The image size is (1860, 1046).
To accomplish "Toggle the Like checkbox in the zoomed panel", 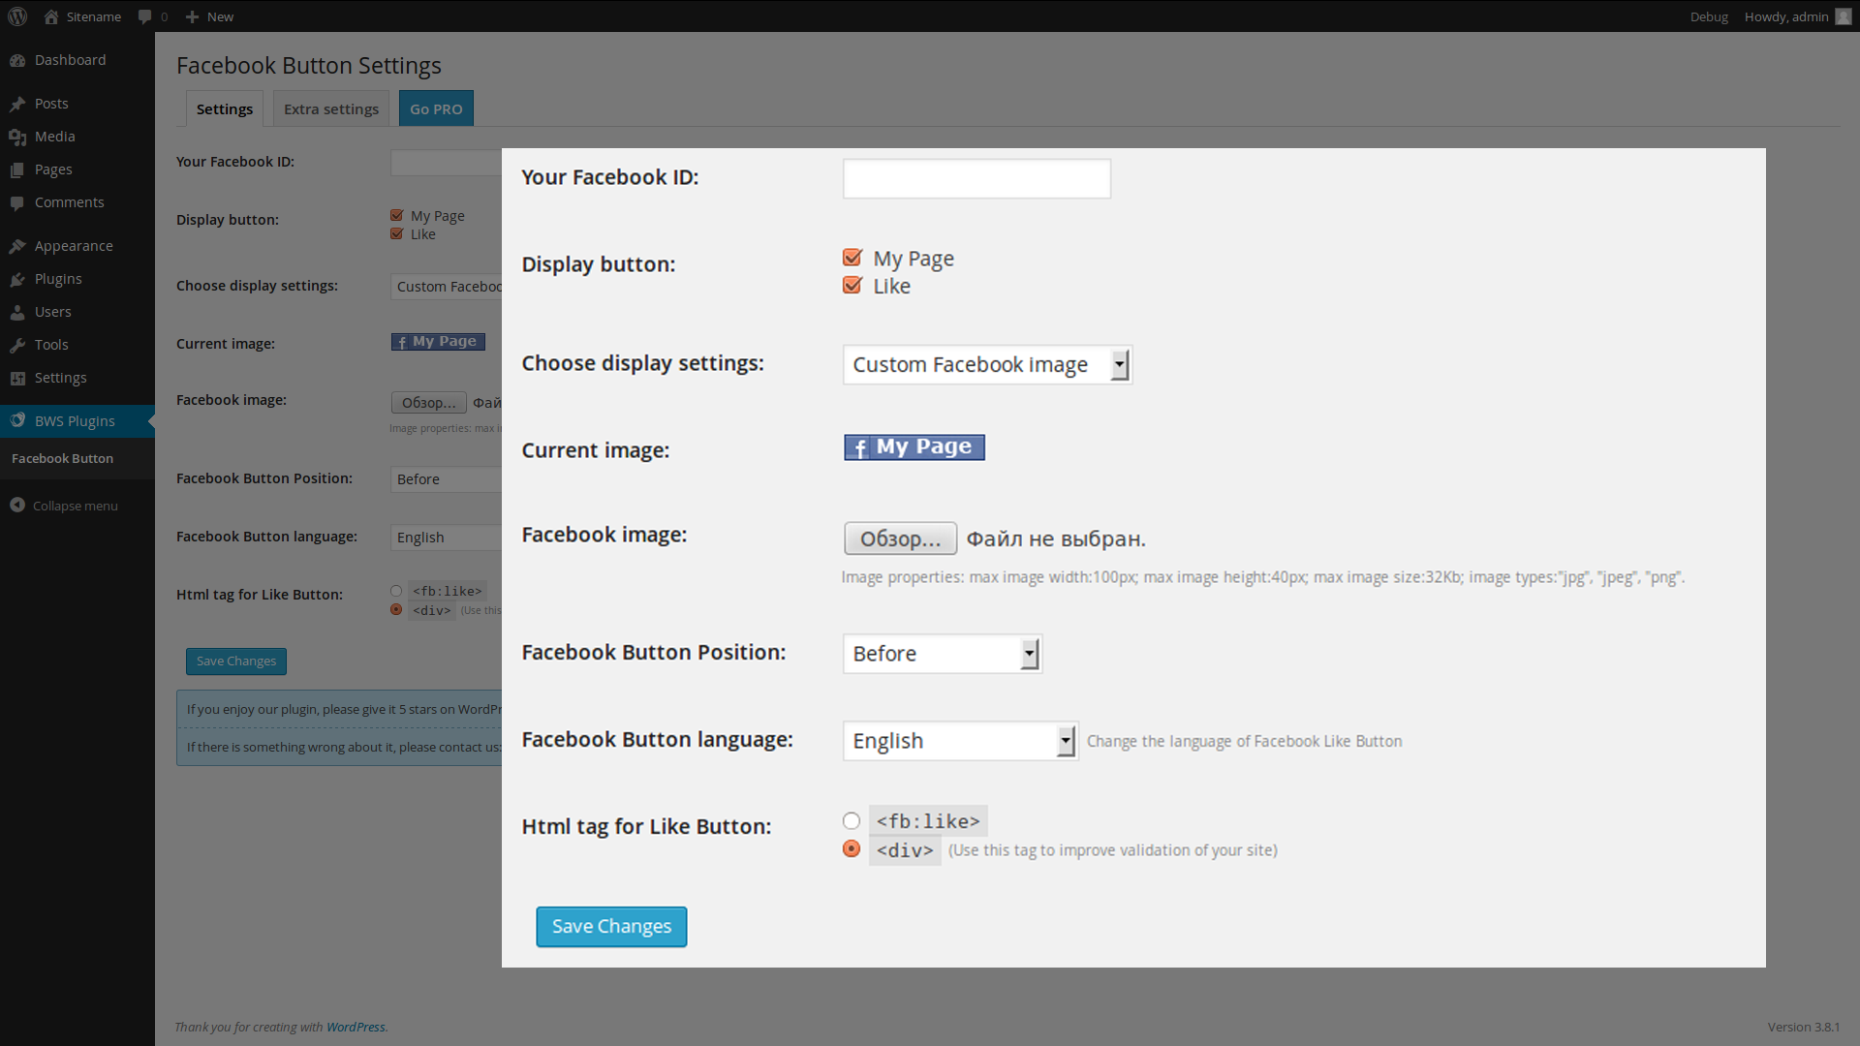I will (x=852, y=285).
